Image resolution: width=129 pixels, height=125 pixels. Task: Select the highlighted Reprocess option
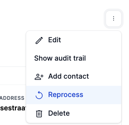(x=74, y=95)
